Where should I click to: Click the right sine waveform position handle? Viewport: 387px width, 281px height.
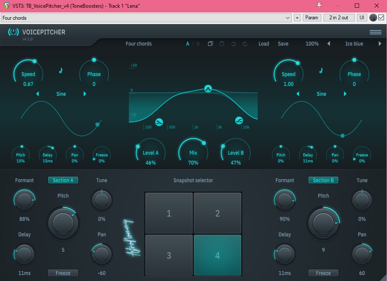[x=343, y=136]
